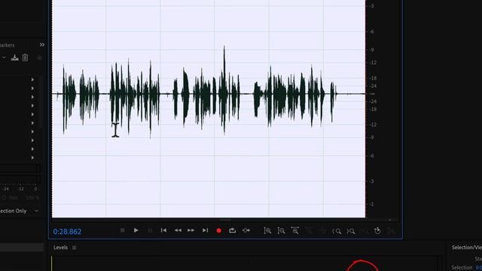Fast forward the audio
482x271 pixels.
point(191,230)
